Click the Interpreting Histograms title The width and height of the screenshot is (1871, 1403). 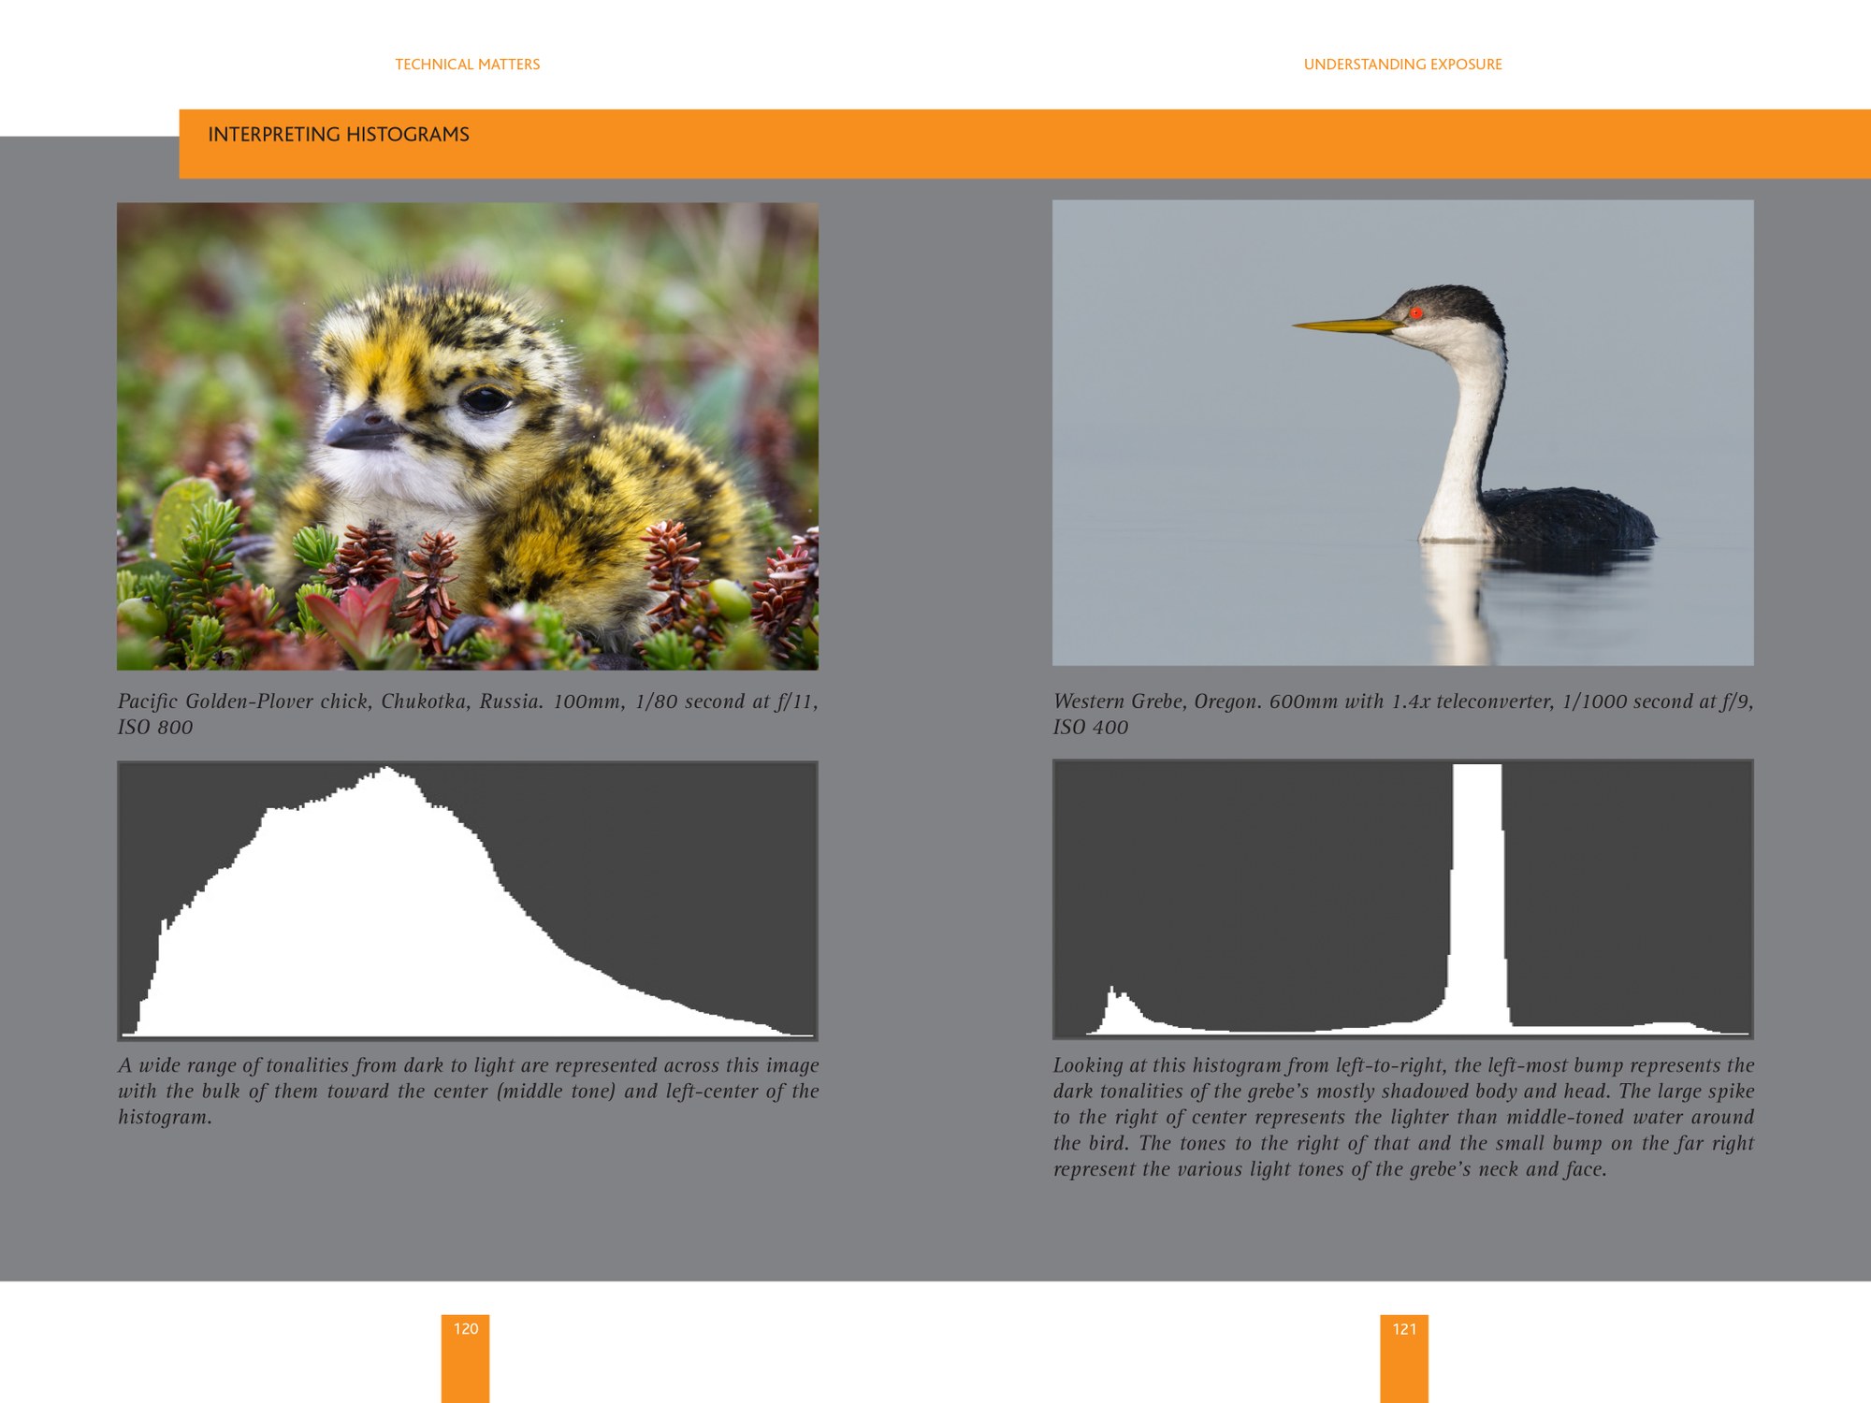(x=339, y=135)
